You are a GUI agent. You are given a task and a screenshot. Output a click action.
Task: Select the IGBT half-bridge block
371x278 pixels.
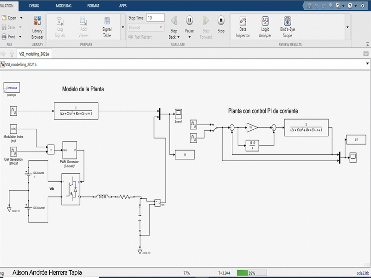click(x=71, y=190)
